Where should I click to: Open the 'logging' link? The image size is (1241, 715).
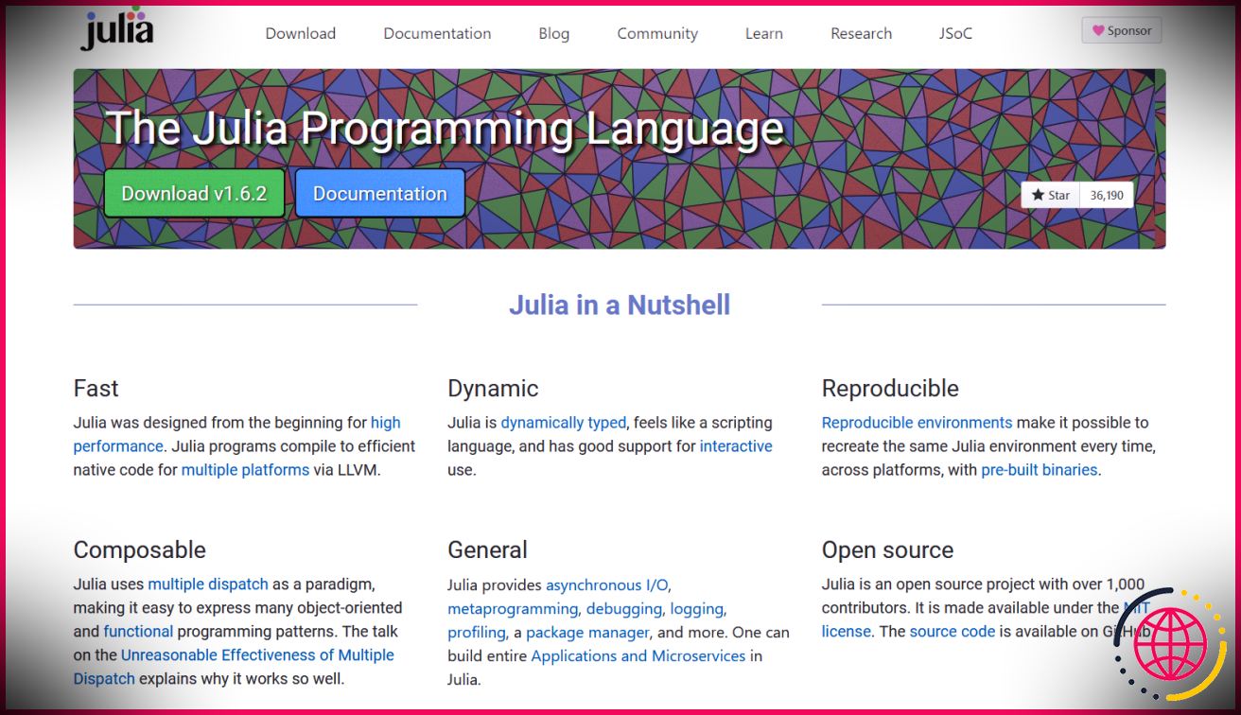tap(696, 609)
